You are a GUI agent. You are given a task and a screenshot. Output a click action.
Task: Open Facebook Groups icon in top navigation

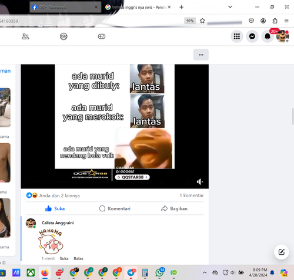[x=64, y=36]
